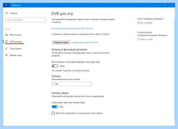Viewport: 178px width, 129px height.
Task: Check the enable microphone by default box
Action: coord(53,113)
